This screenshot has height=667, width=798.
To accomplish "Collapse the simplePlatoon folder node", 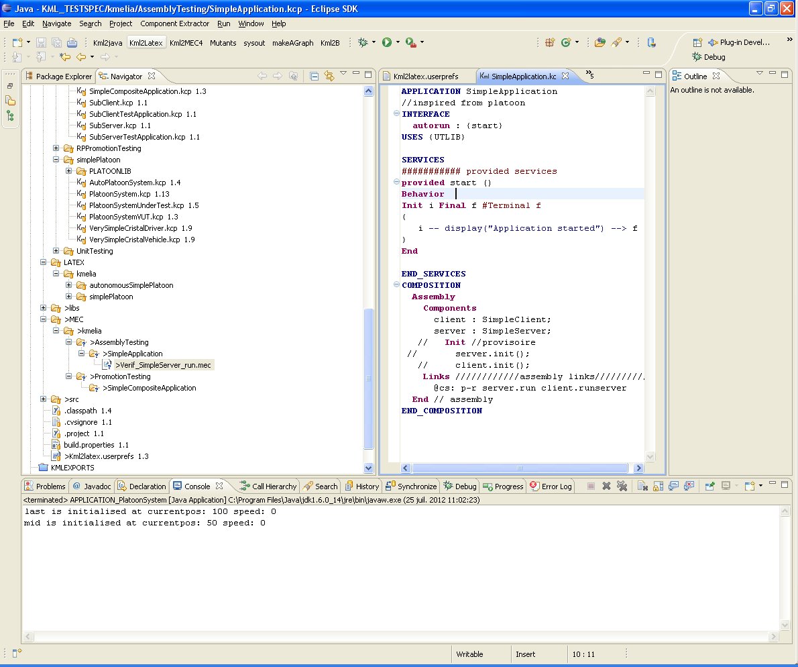I will 56,160.
